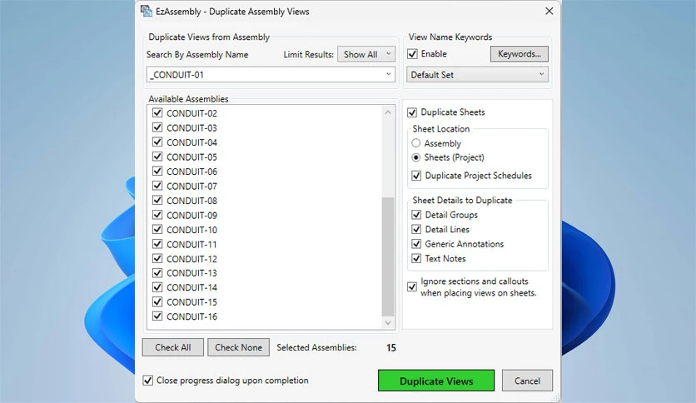Uncheck the CONDUIT-07 assembly checkbox
The width and height of the screenshot is (696, 403).
157,186
